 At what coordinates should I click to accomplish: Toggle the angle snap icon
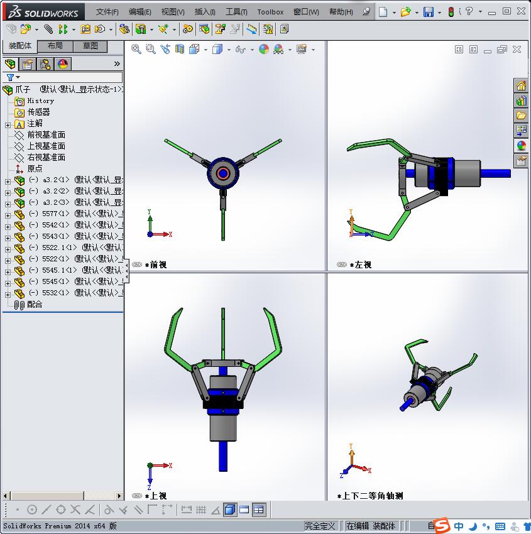(216, 510)
